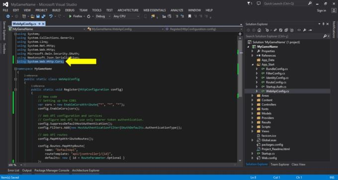Collapse the WebApiConfig class outlining box
The width and height of the screenshot is (338, 180).
(15, 79)
